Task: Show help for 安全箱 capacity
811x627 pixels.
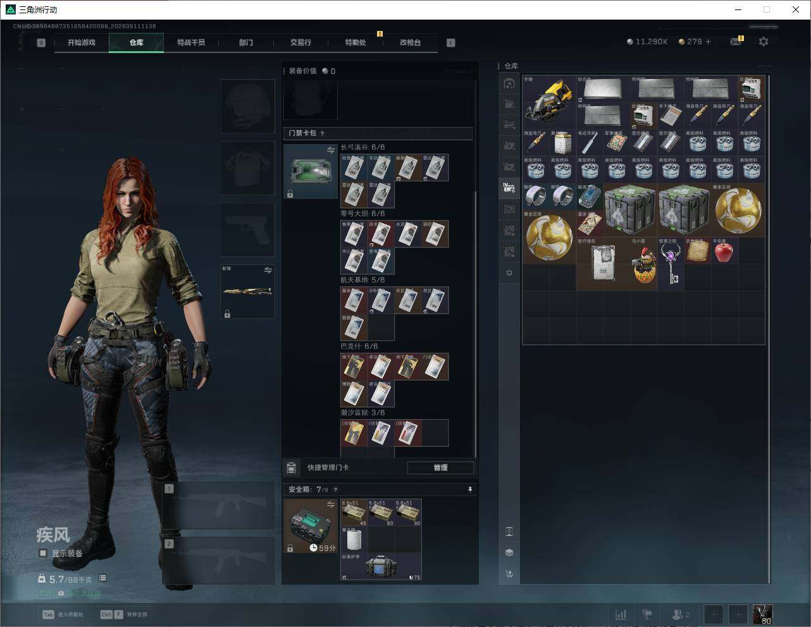Action: click(x=335, y=489)
